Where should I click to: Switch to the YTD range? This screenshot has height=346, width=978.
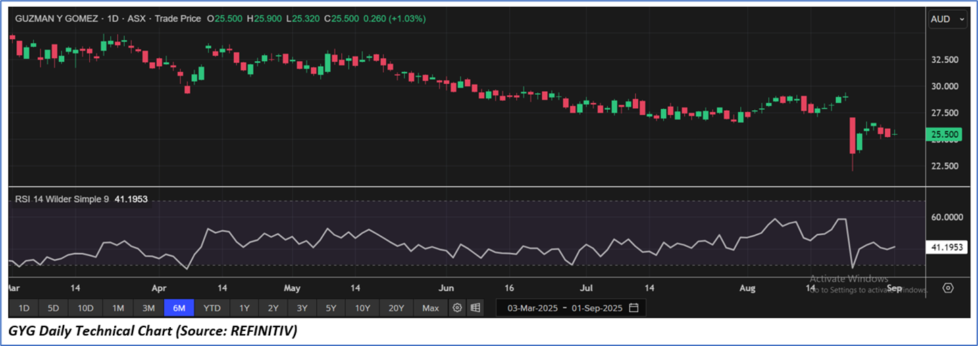coord(212,308)
